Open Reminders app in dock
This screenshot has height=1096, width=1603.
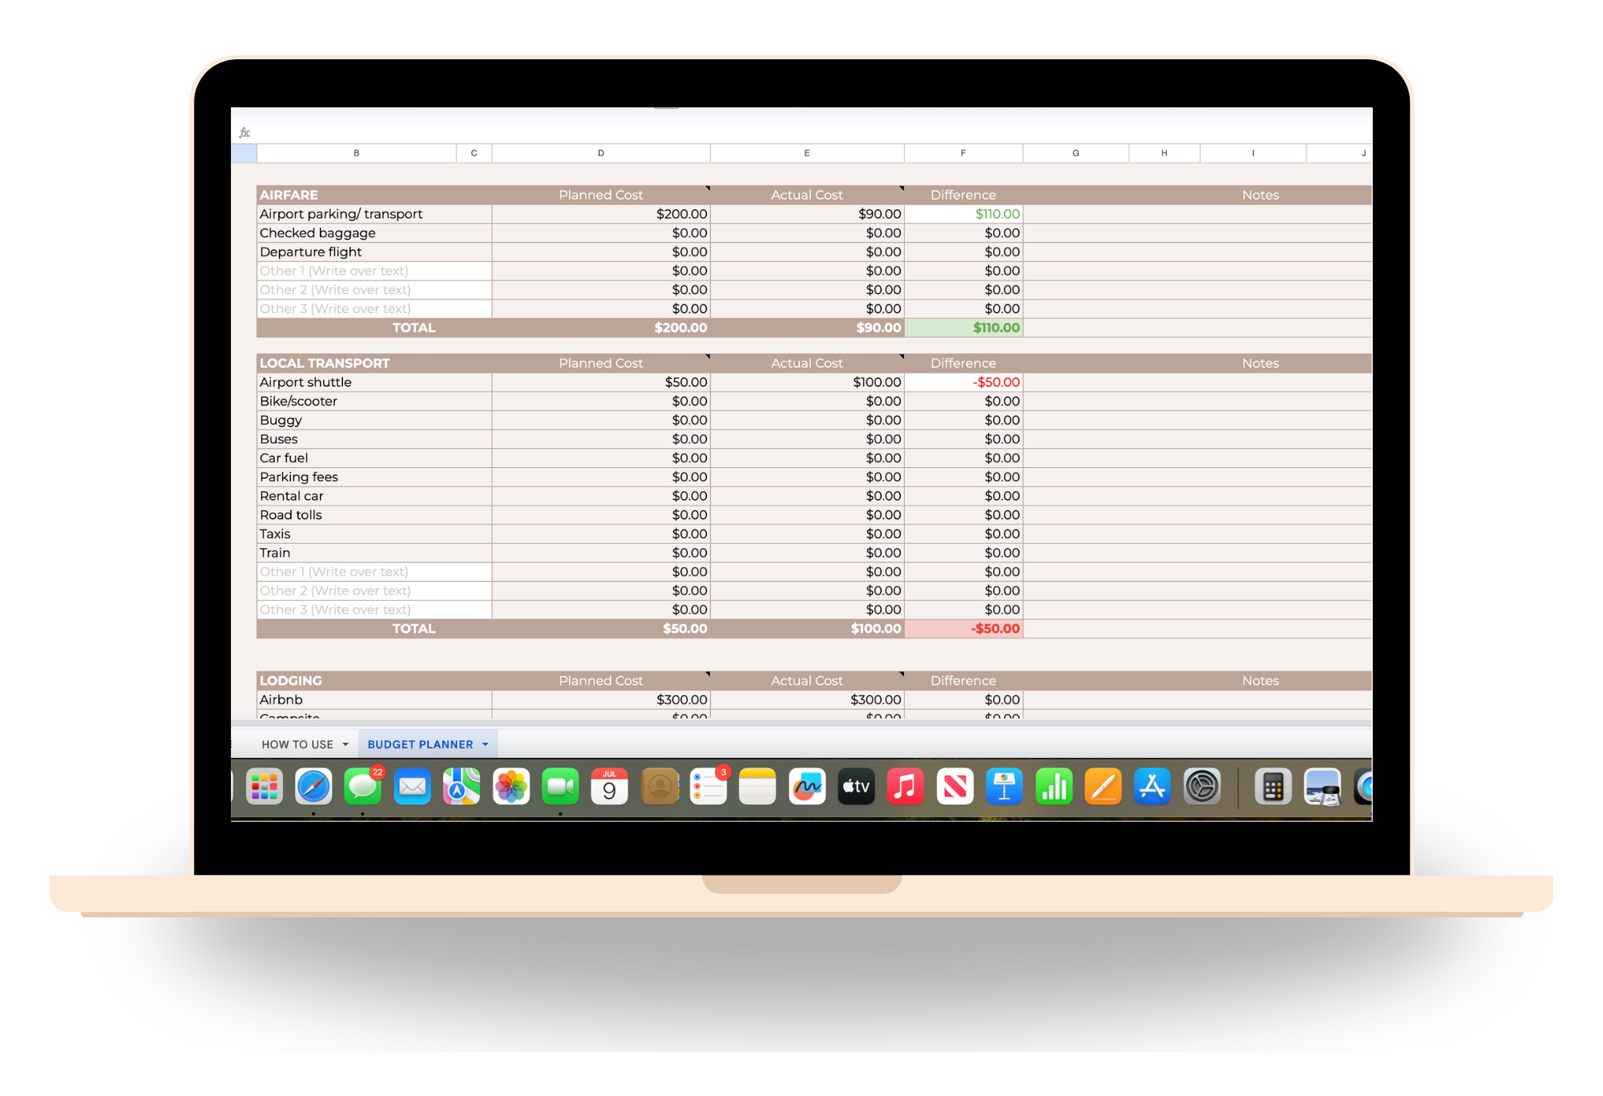point(709,787)
